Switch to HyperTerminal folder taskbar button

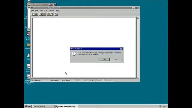click(43, 106)
